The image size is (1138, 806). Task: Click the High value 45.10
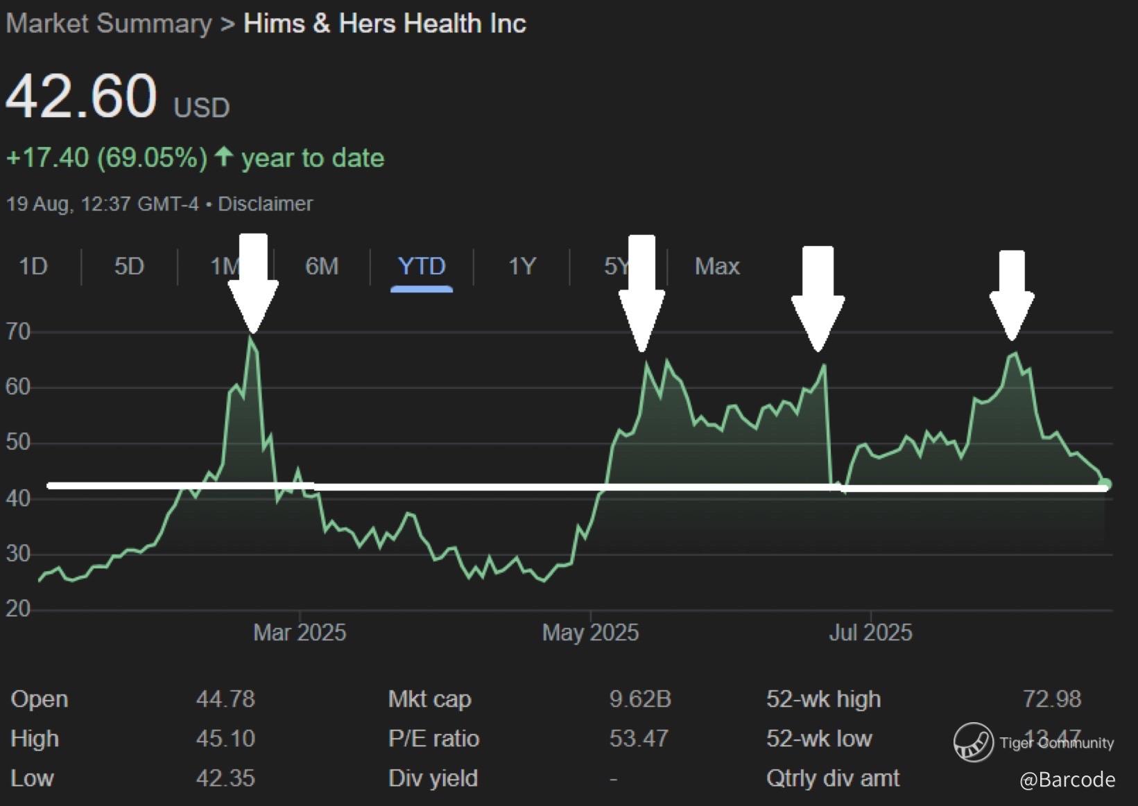(x=225, y=738)
